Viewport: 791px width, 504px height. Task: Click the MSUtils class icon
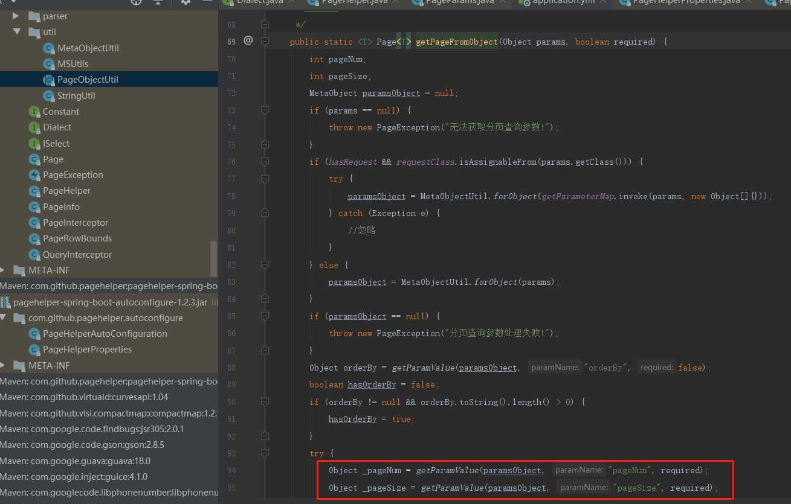tap(49, 64)
